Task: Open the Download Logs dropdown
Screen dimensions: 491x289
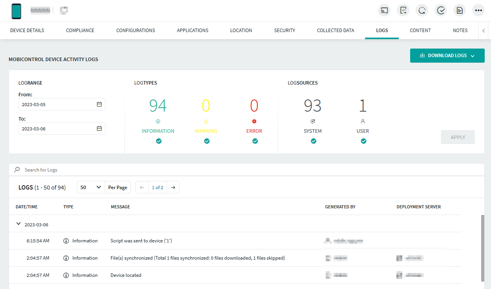Action: 447,56
